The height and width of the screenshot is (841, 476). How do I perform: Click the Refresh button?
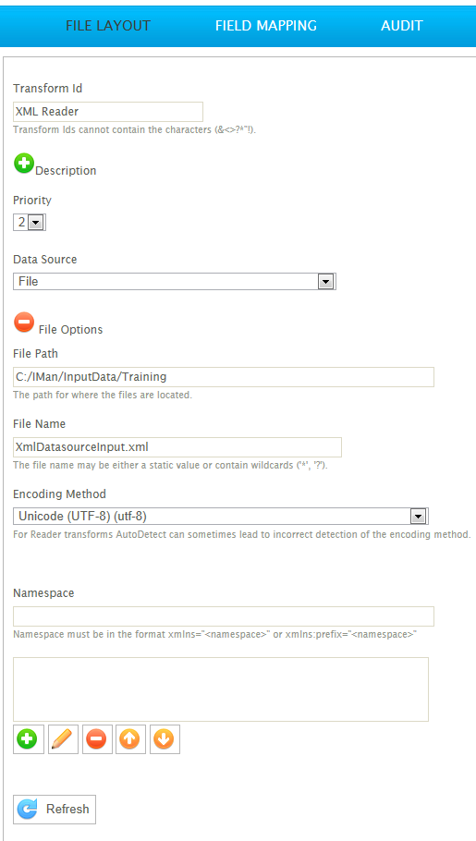[x=55, y=810]
